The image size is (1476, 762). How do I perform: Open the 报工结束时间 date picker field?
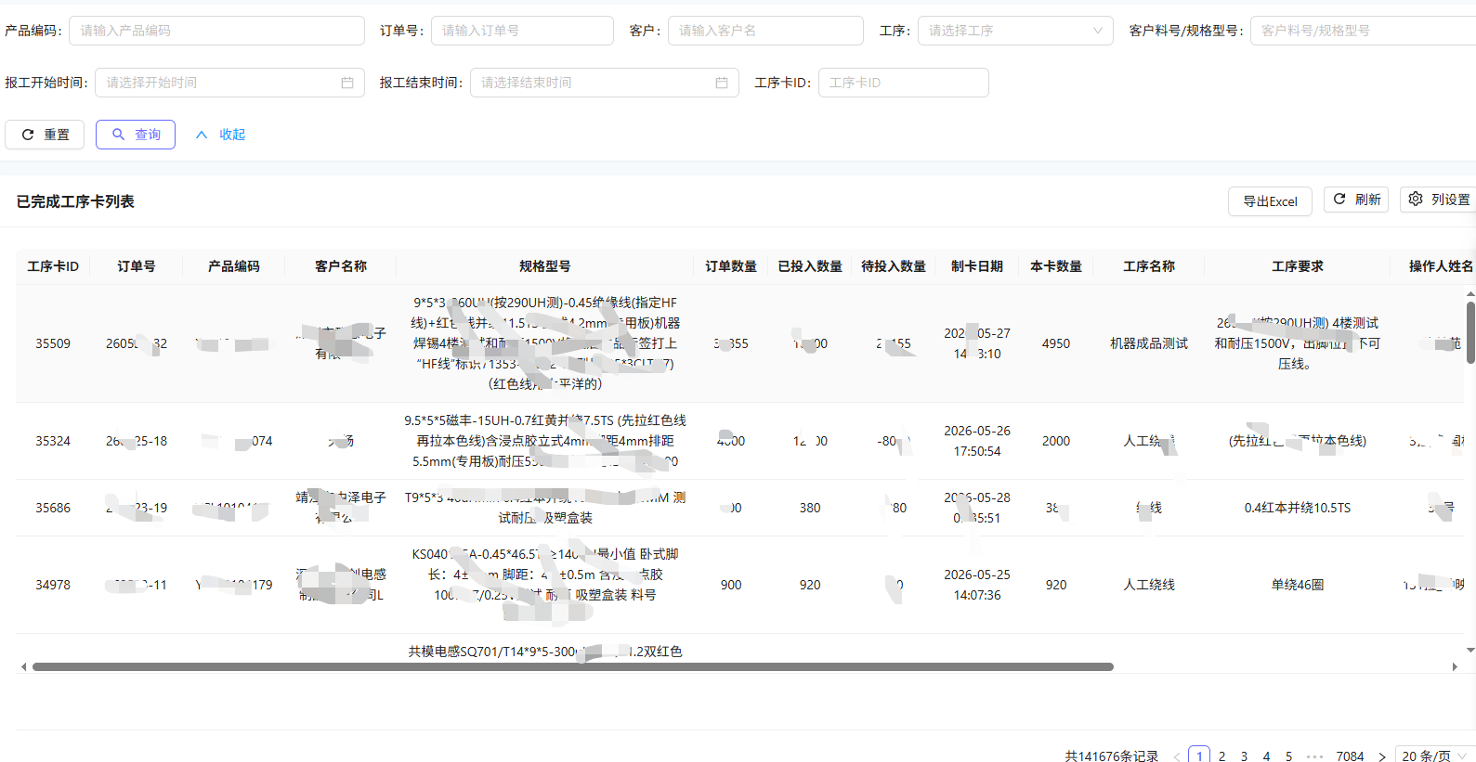604,83
